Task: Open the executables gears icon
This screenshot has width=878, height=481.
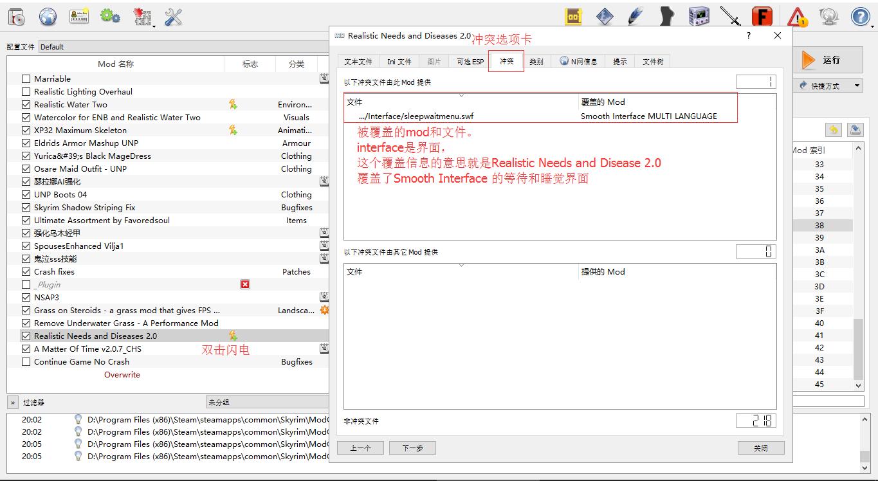Action: [111, 17]
